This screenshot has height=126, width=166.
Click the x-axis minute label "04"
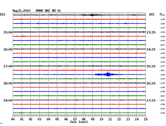click(48, 119)
